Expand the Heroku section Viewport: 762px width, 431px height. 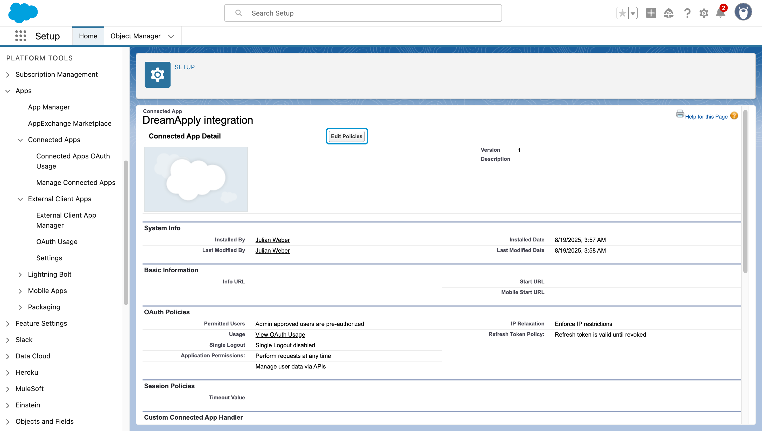[x=8, y=372]
